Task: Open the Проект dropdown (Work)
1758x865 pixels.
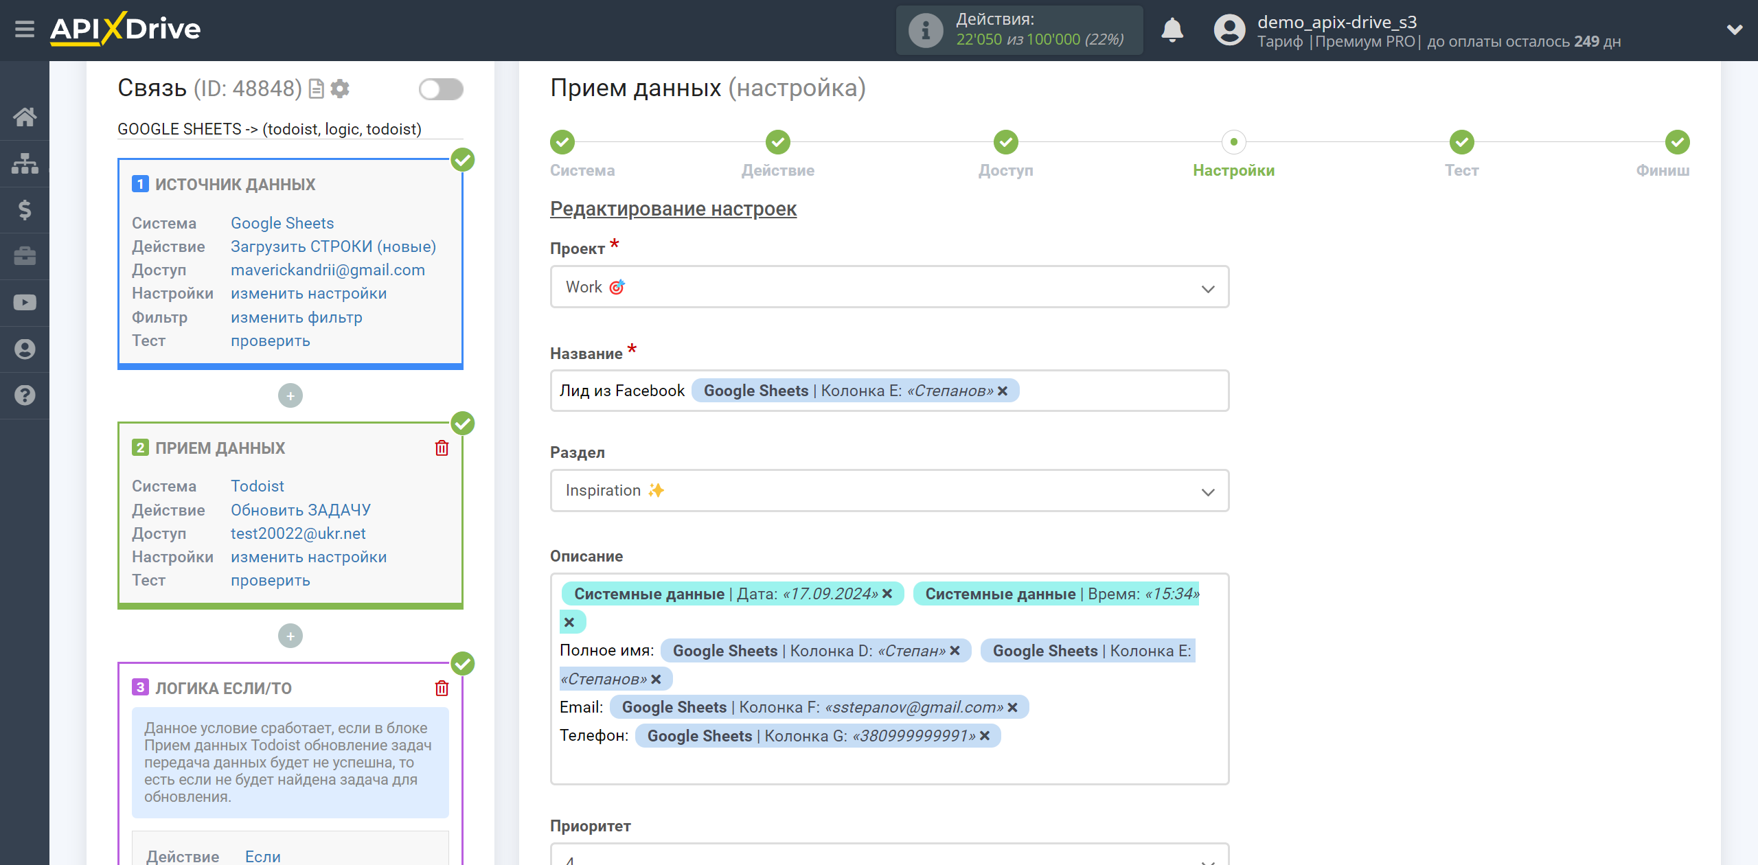Action: 889,287
